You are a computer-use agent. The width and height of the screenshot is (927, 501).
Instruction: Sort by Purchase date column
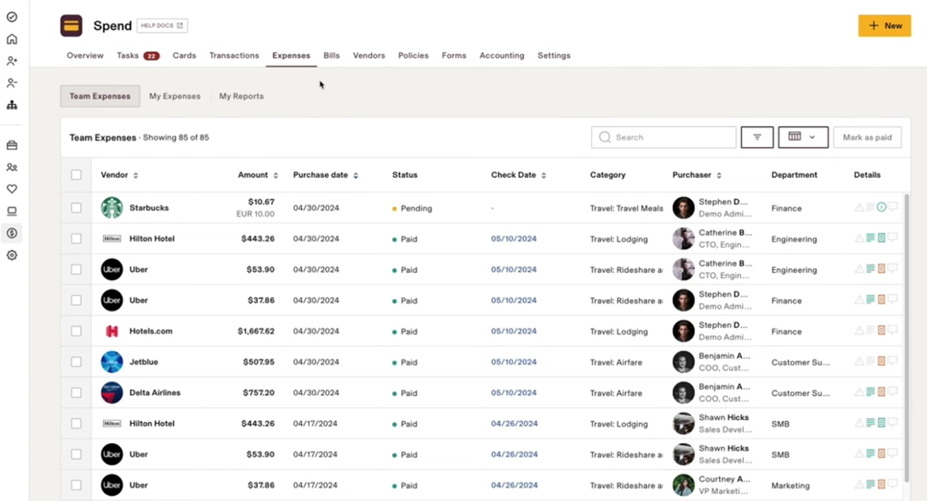click(356, 175)
